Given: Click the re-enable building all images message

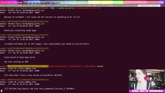Looking at the screenshot, I should (47, 44).
